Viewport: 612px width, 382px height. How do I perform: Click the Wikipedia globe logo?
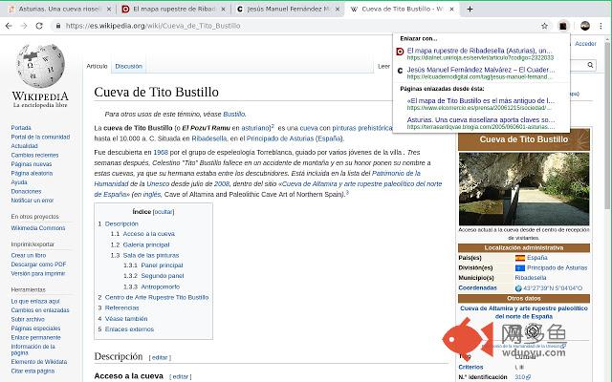click(40, 66)
